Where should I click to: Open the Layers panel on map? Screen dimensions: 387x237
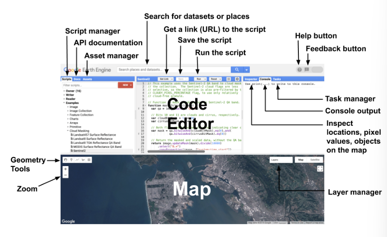pyautogui.click(x=281, y=160)
